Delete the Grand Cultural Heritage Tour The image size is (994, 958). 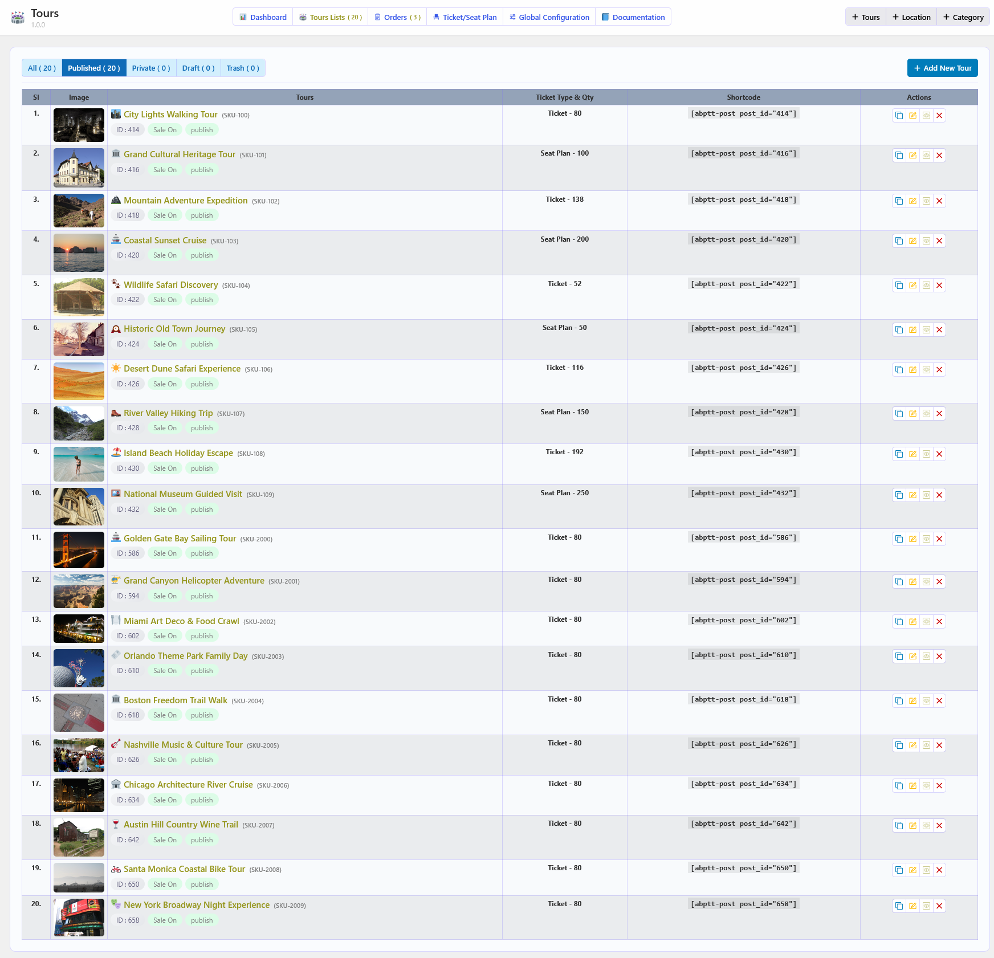pos(939,156)
